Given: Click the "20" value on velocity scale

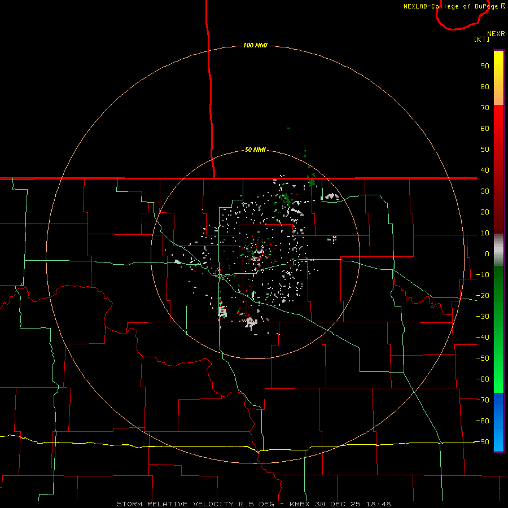Looking at the screenshot, I should [485, 212].
